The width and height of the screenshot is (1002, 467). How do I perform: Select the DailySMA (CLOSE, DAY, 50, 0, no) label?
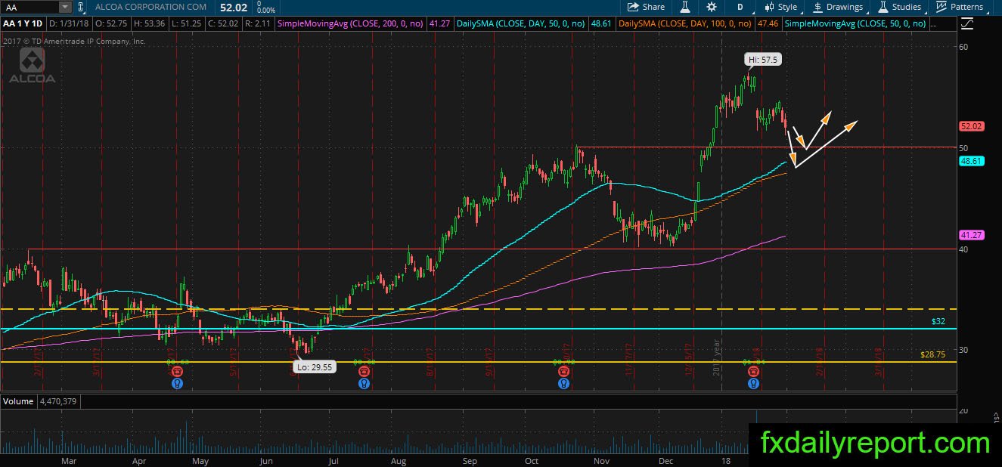click(520, 24)
